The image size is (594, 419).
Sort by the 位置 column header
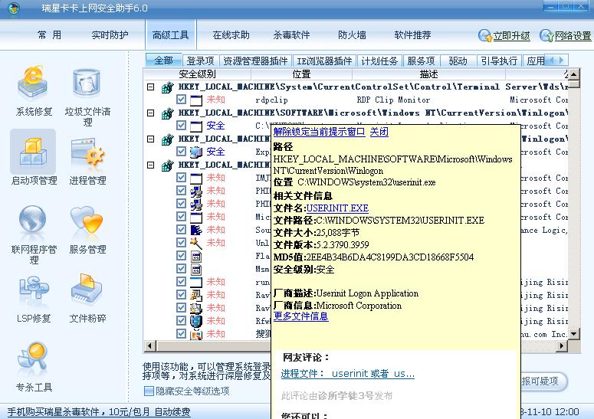(301, 74)
